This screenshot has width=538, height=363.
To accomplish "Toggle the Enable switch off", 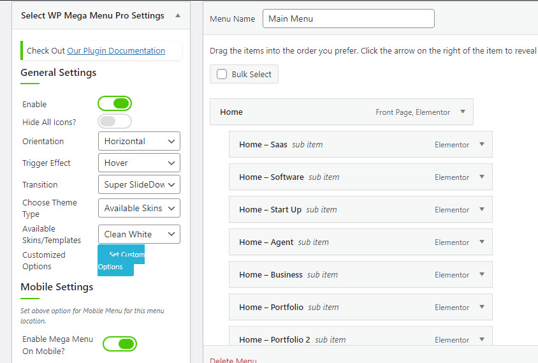I will click(x=115, y=103).
